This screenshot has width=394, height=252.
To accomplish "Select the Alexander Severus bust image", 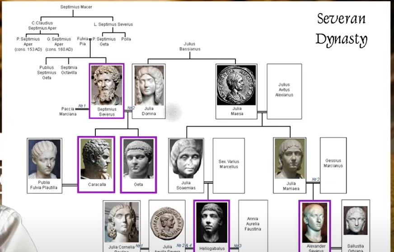I will point(314,223).
